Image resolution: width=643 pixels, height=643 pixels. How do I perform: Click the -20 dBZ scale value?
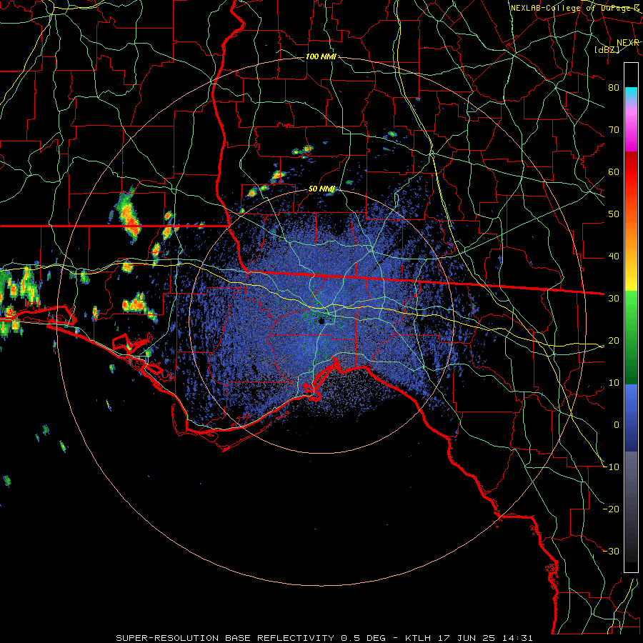[611, 509]
